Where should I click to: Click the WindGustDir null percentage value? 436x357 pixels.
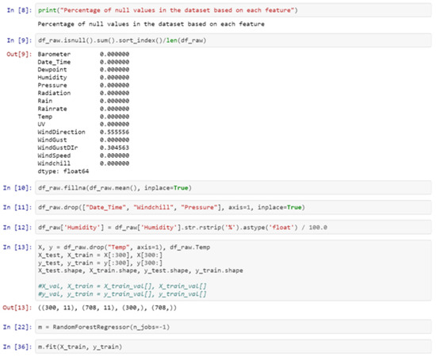point(115,148)
